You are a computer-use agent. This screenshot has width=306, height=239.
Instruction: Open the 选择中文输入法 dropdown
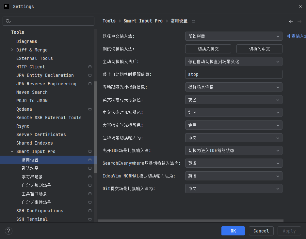[x=234, y=36]
